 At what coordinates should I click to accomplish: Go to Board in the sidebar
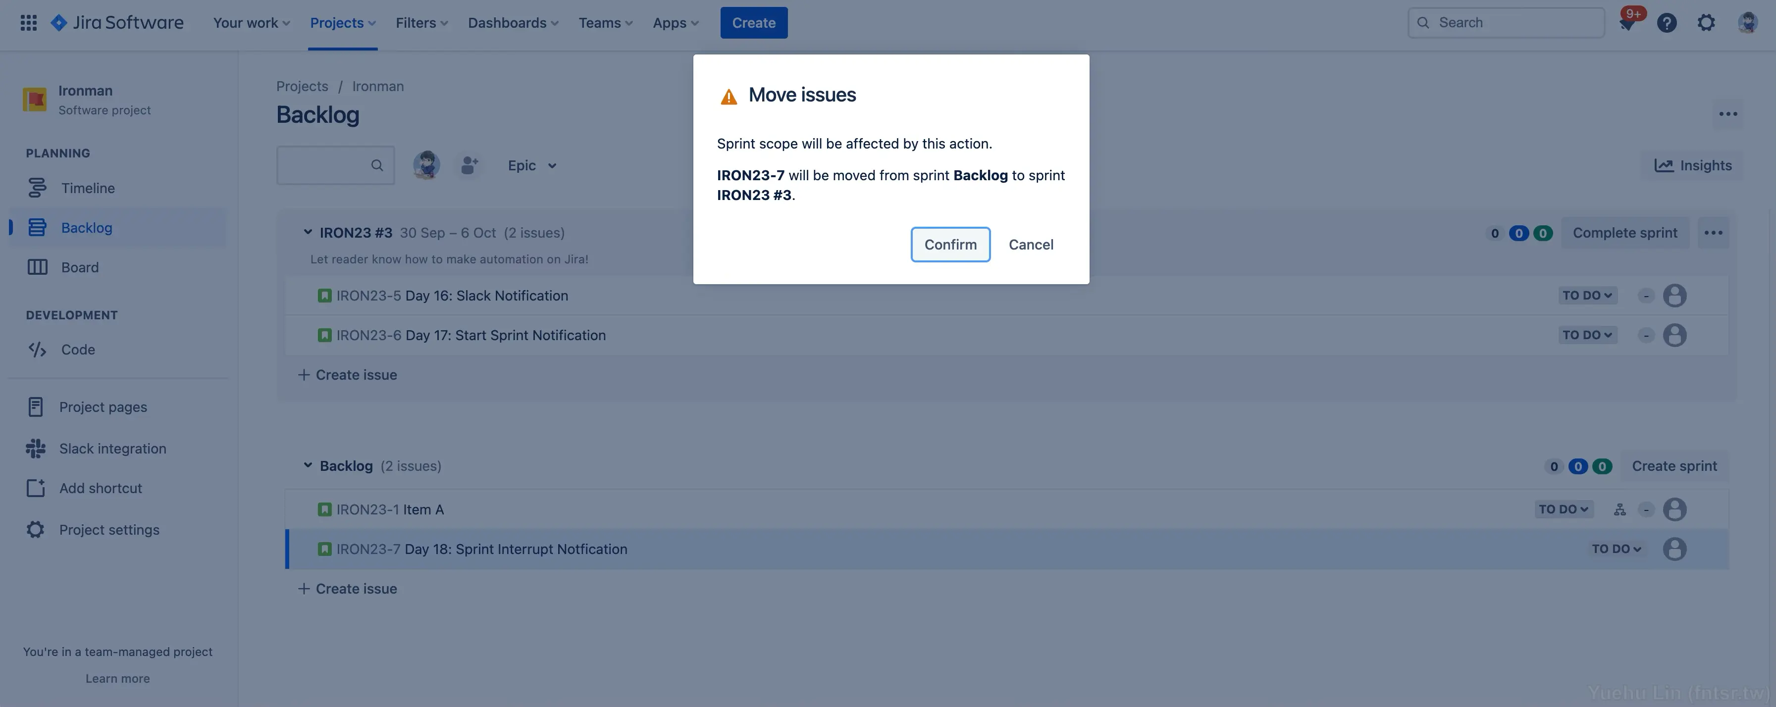(x=117, y=267)
